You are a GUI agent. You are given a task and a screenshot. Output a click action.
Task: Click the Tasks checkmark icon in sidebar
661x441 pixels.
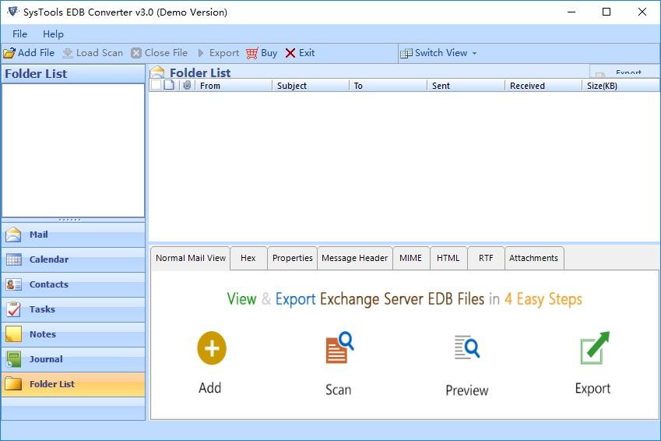[13, 309]
